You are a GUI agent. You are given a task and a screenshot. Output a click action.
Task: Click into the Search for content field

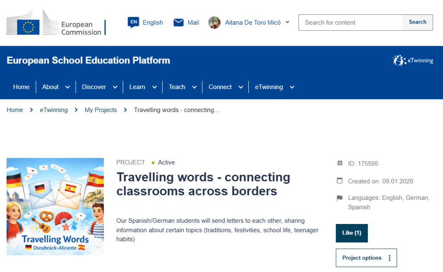pos(350,22)
